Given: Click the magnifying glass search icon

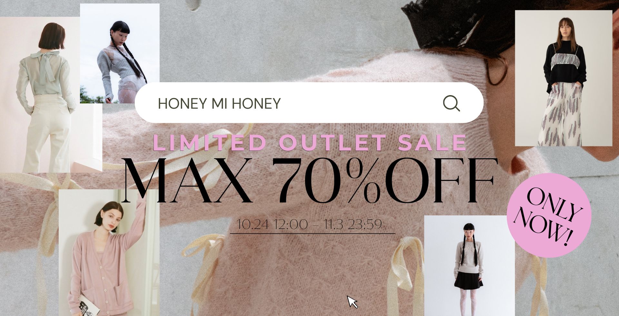Looking at the screenshot, I should coord(451,103).
